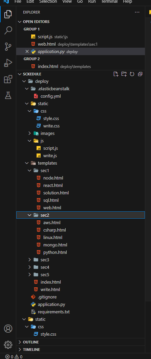Open the Manage settings gear
This screenshot has height=359, width=151.
[x=8, y=344]
